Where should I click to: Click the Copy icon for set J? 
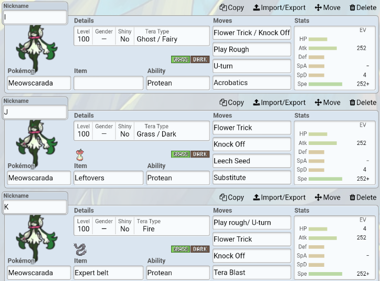223,102
